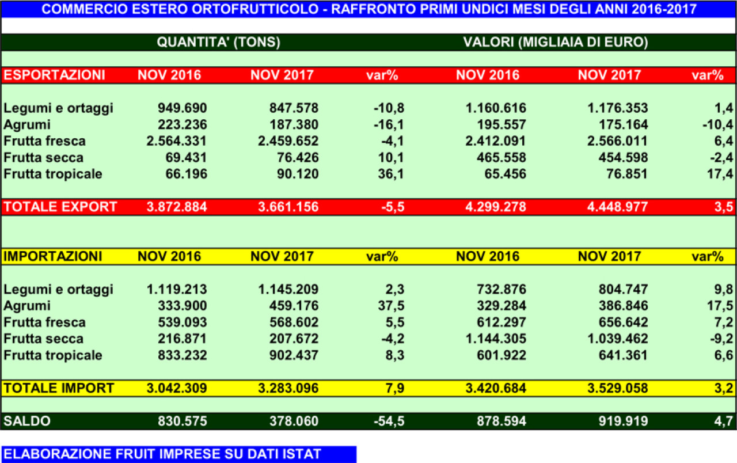Select export quantity cell 949.690
Screen dimensions: 737x463
(182, 108)
